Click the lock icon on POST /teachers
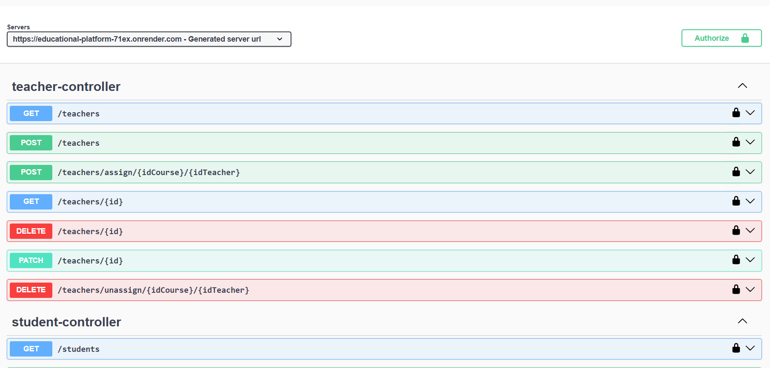The width and height of the screenshot is (770, 368). point(736,142)
